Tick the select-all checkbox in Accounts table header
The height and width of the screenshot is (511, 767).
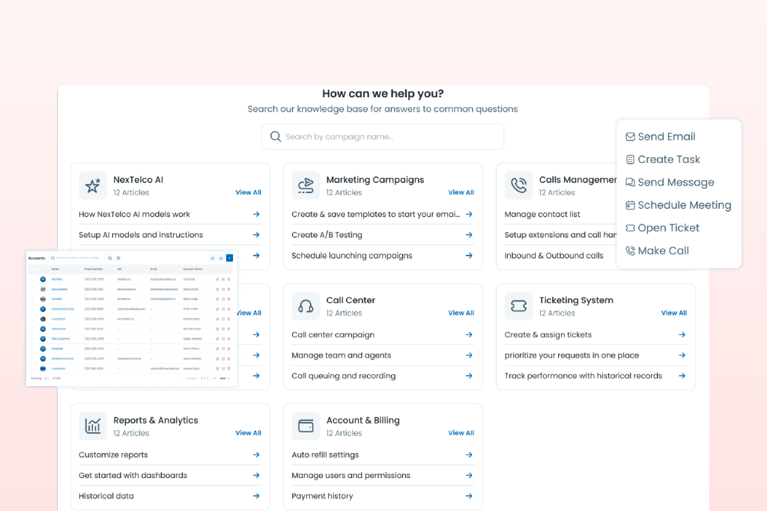[32, 269]
